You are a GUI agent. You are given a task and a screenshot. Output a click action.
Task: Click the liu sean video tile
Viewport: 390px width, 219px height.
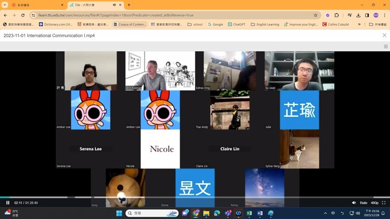click(300, 71)
